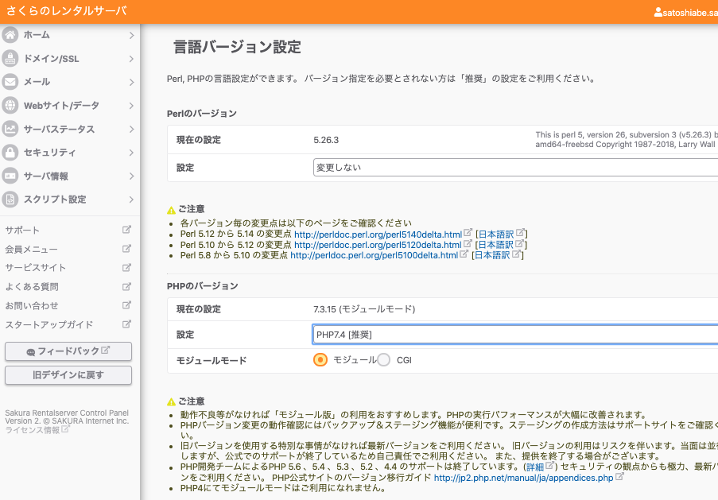Click the サーバ情報 icon
This screenshot has height=500, width=718.
pos(10,176)
